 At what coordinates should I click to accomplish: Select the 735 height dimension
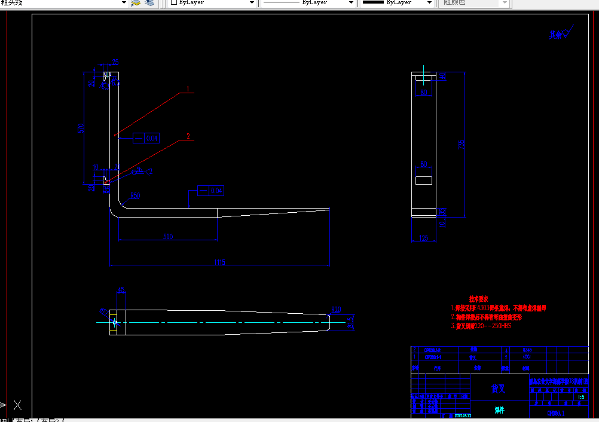pos(461,145)
